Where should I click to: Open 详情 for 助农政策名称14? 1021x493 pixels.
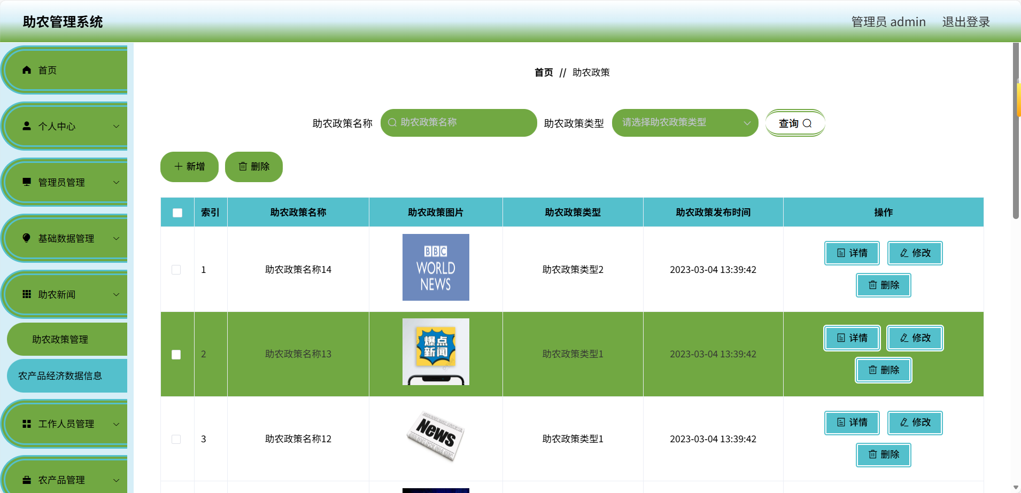point(852,253)
